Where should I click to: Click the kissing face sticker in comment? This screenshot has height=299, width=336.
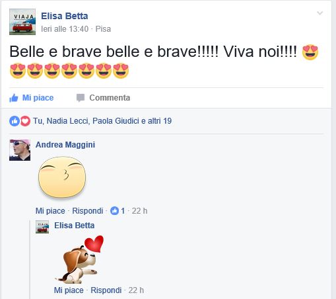click(x=62, y=177)
